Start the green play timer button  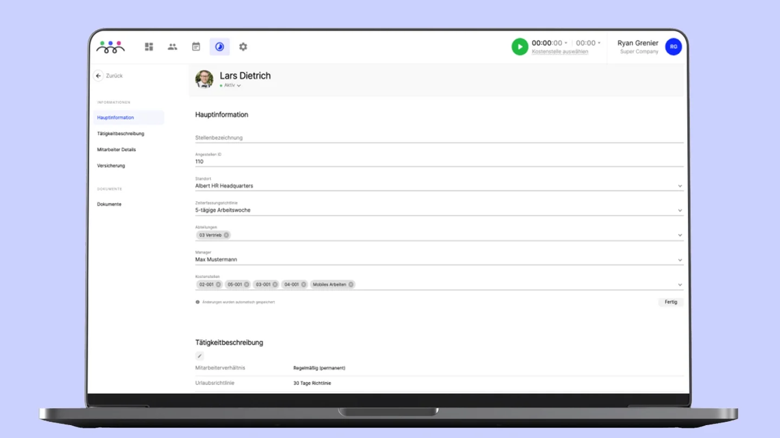click(519, 47)
